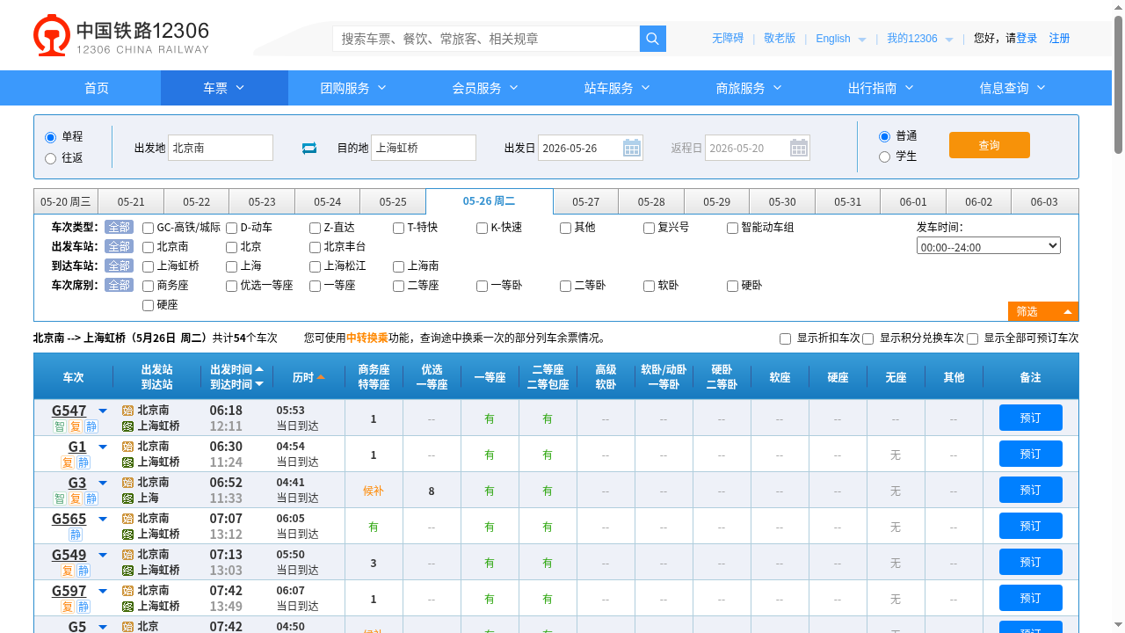
Task: Expand stops list arrow for G597
Action: coord(103,591)
